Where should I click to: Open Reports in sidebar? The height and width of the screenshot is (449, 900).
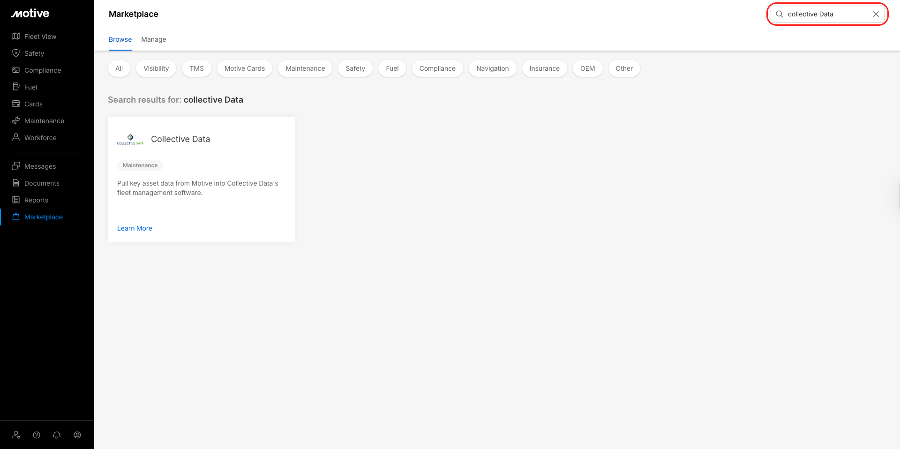click(x=36, y=200)
